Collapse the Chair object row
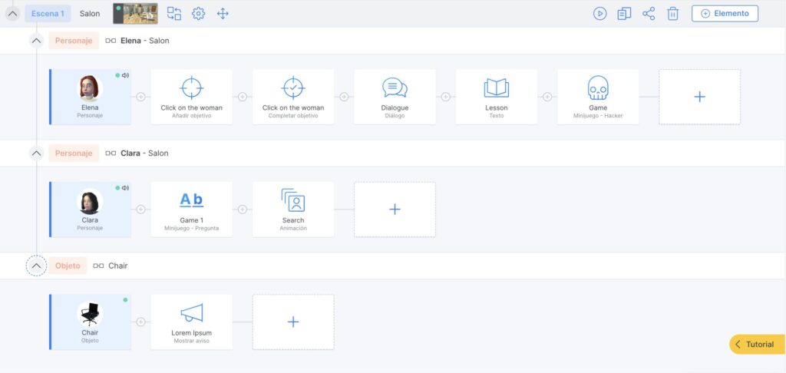 [x=36, y=266]
